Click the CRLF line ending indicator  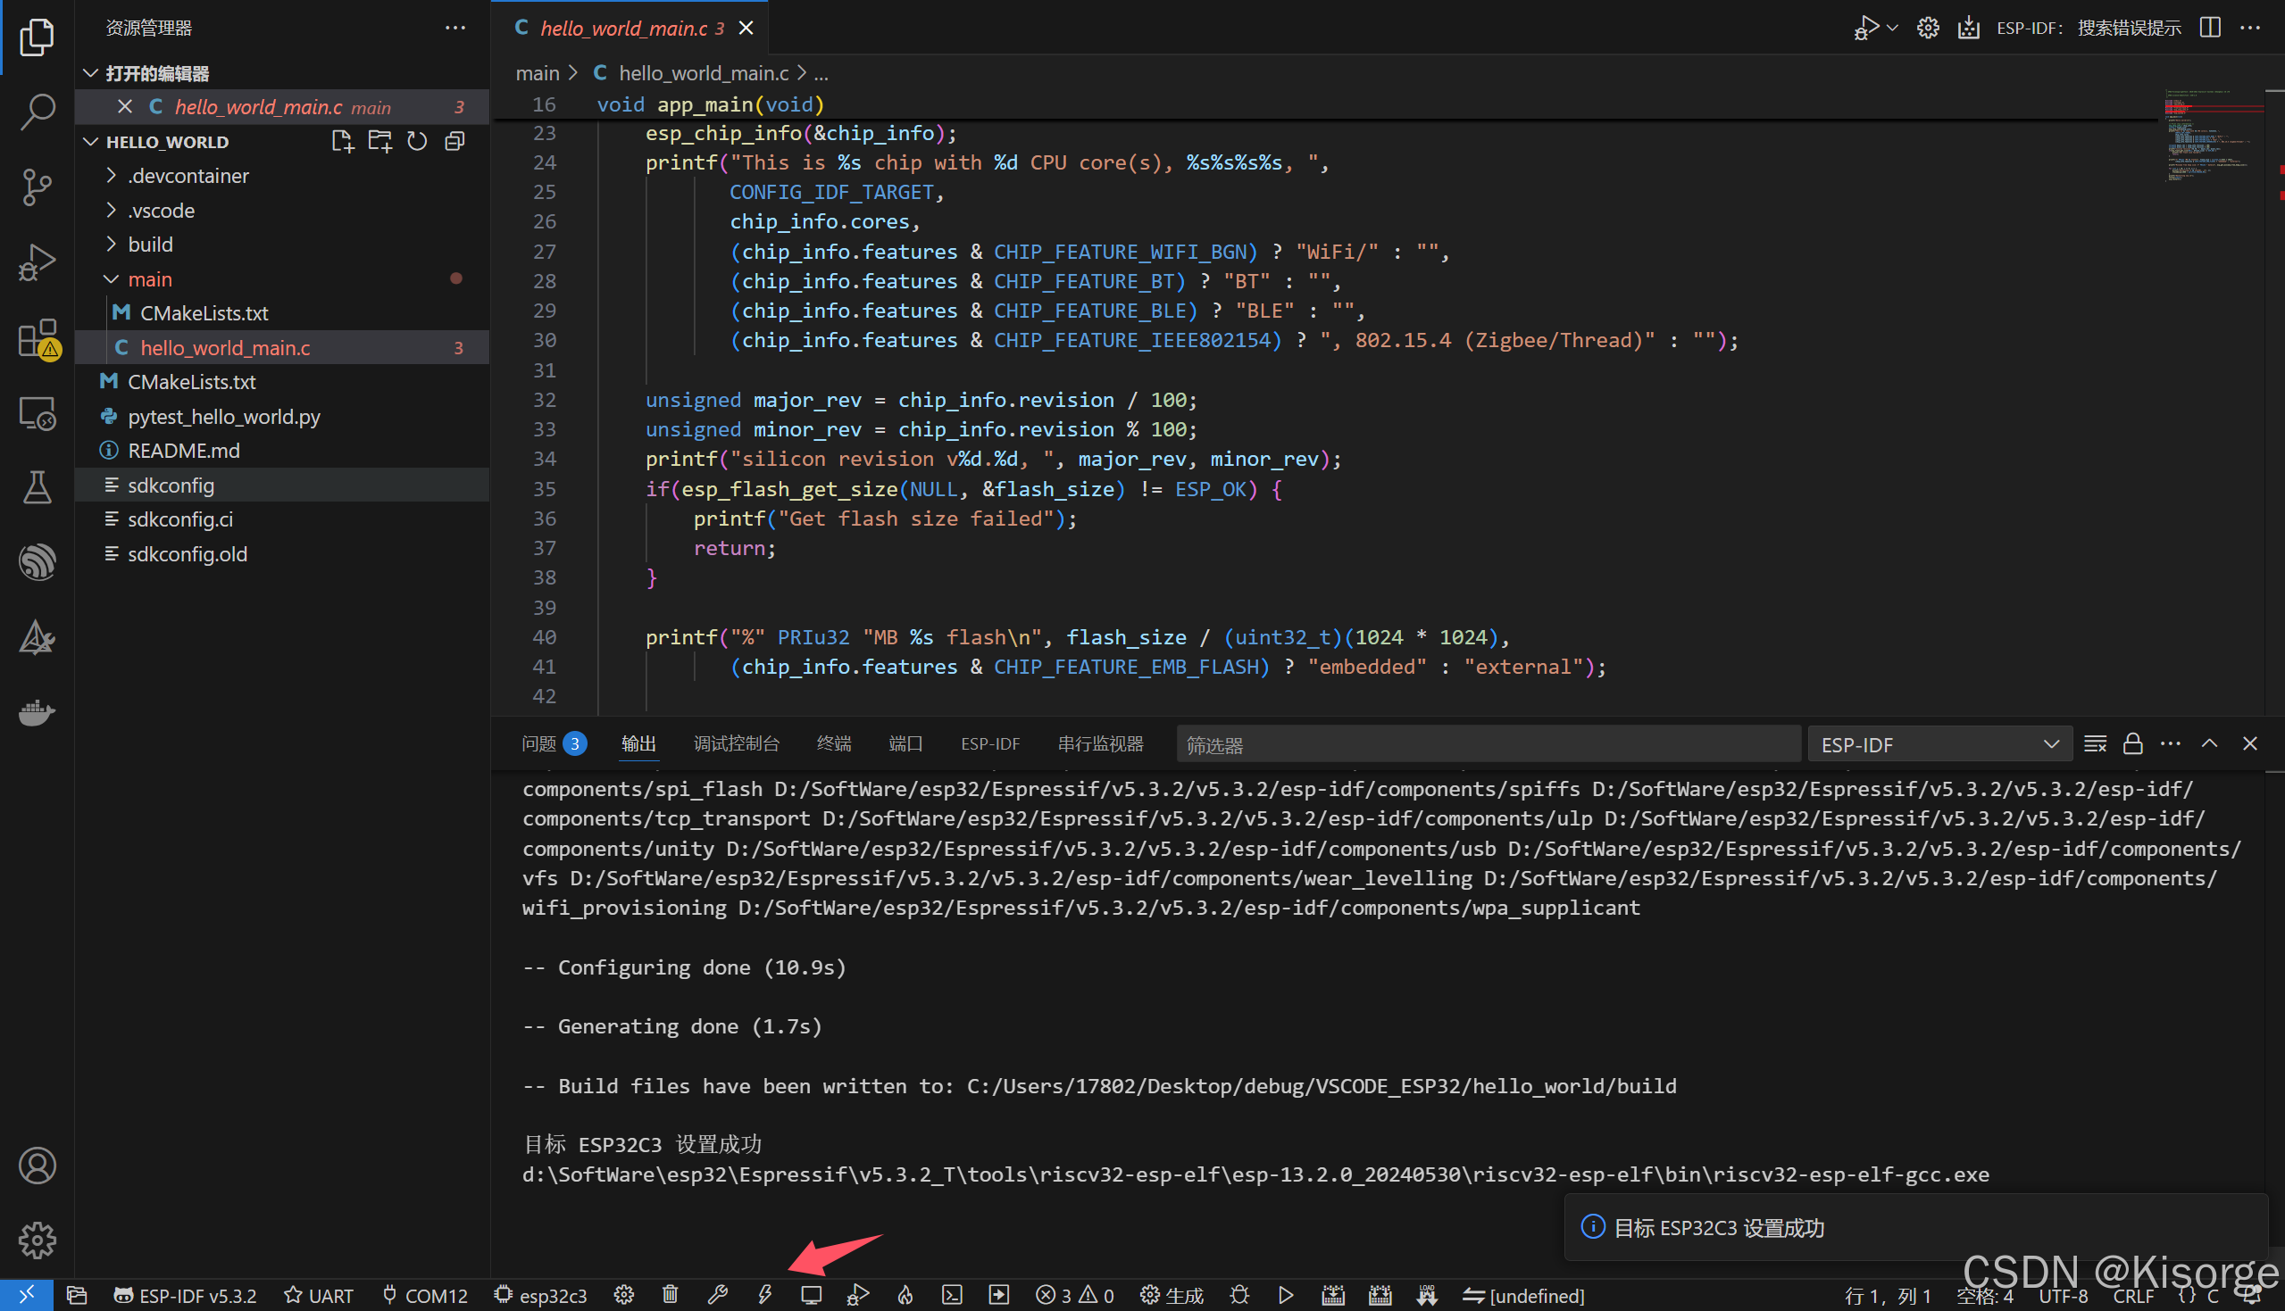click(x=2132, y=1295)
